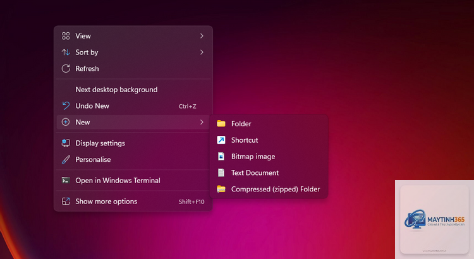Viewport: 474px width, 259px height.
Task: Select Open in Windows Terminal
Action: coord(133,181)
